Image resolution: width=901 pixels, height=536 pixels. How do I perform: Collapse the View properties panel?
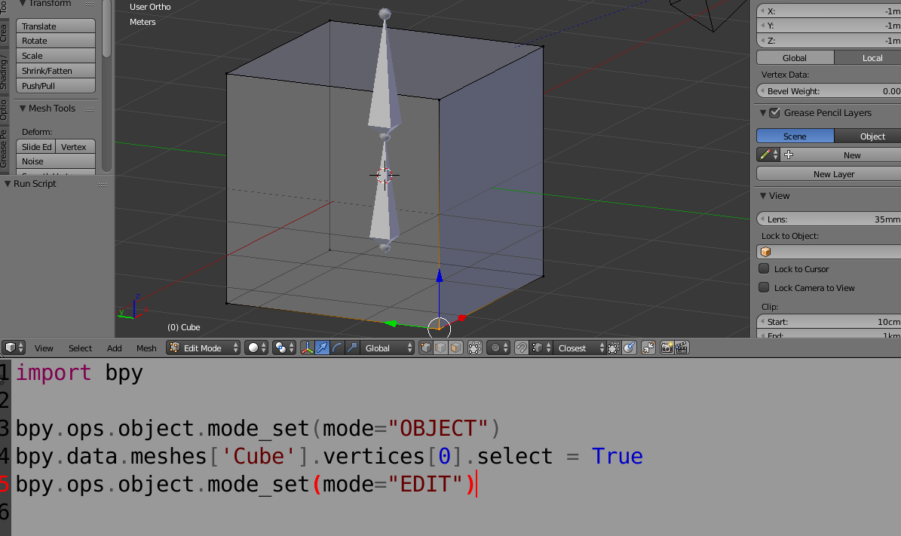click(x=763, y=196)
